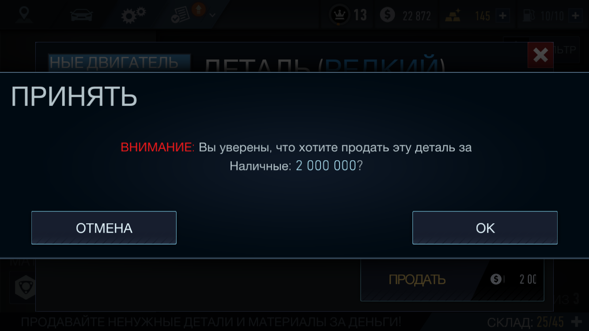Tap the crown level 13 badge
Viewport: 589px width, 331px height.
click(x=348, y=16)
